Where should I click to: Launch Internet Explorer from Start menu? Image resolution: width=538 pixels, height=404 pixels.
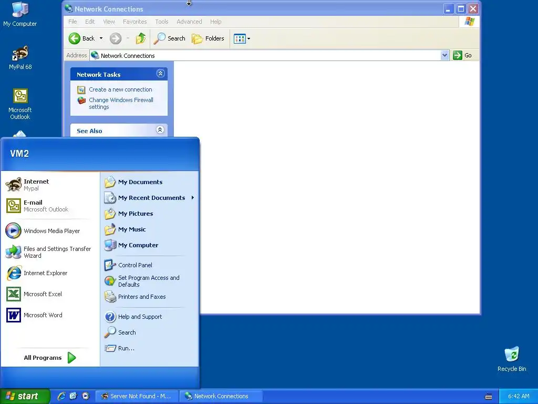pyautogui.click(x=50, y=273)
